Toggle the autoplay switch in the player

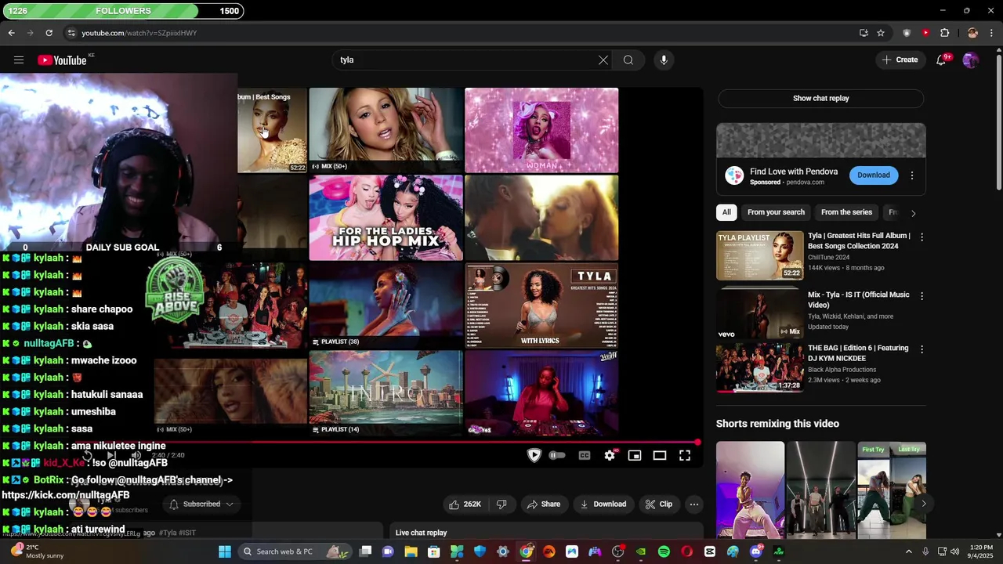coord(557,455)
